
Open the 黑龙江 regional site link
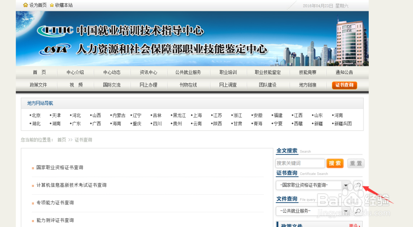[179, 115]
